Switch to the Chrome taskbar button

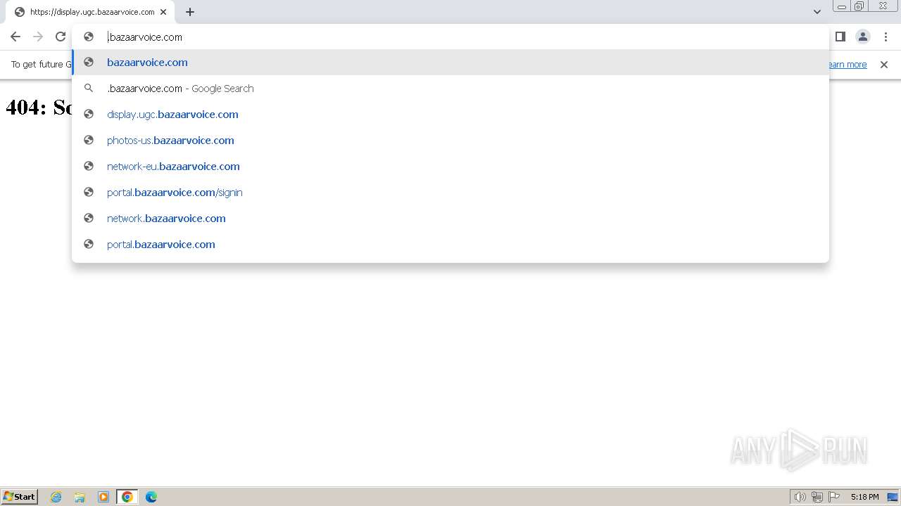tap(127, 497)
